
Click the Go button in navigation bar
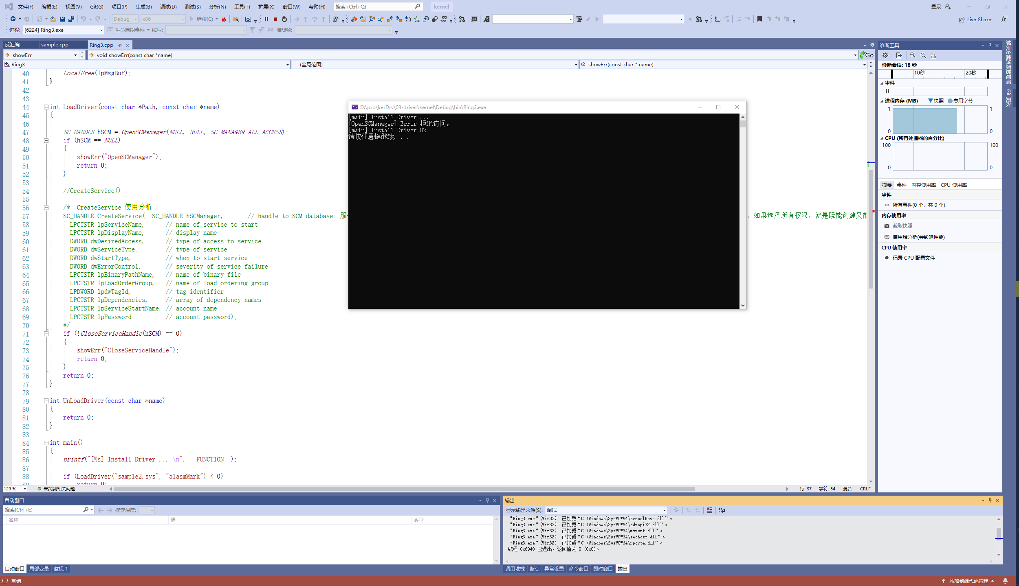pyautogui.click(x=867, y=55)
